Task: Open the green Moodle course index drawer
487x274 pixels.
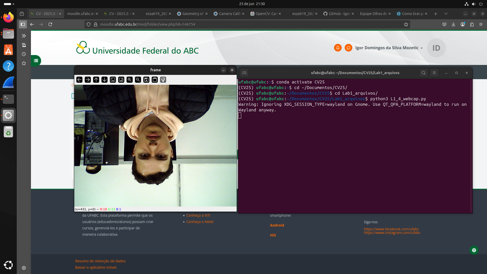Action: 36,61
